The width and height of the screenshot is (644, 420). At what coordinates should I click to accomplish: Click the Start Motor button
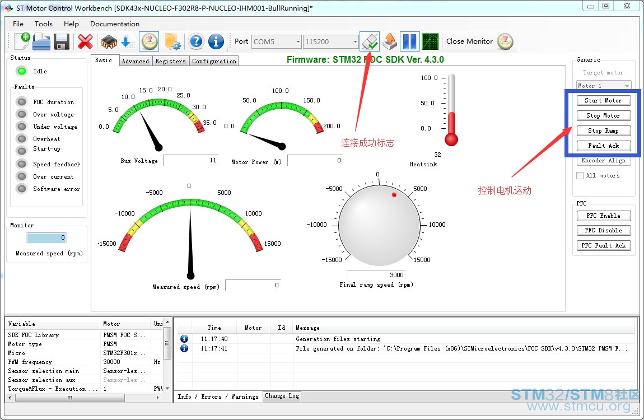point(603,100)
